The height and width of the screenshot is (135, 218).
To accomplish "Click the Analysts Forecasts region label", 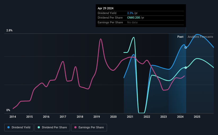I will coord(200,37).
